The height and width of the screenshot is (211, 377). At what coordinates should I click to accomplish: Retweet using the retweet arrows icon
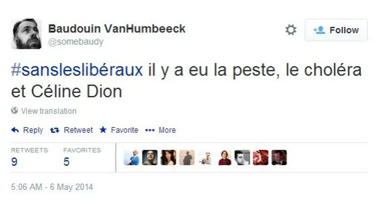(x=54, y=130)
